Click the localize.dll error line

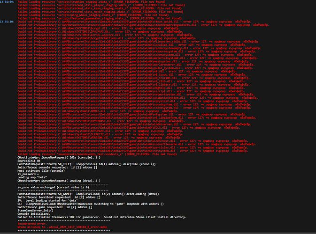(x=132, y=45)
